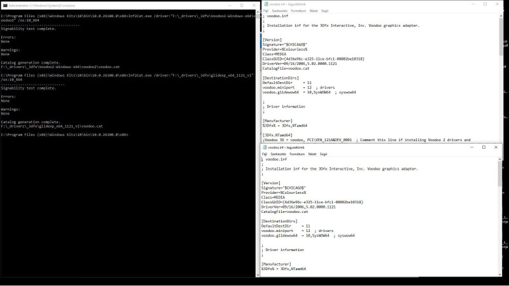The height and width of the screenshot is (286, 509).
Task: Minimize the Command Prompt window
Action: coord(230,6)
